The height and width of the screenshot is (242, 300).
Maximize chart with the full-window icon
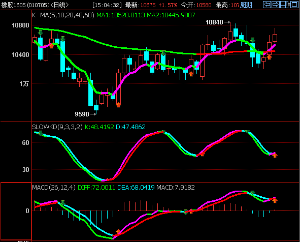294,5
